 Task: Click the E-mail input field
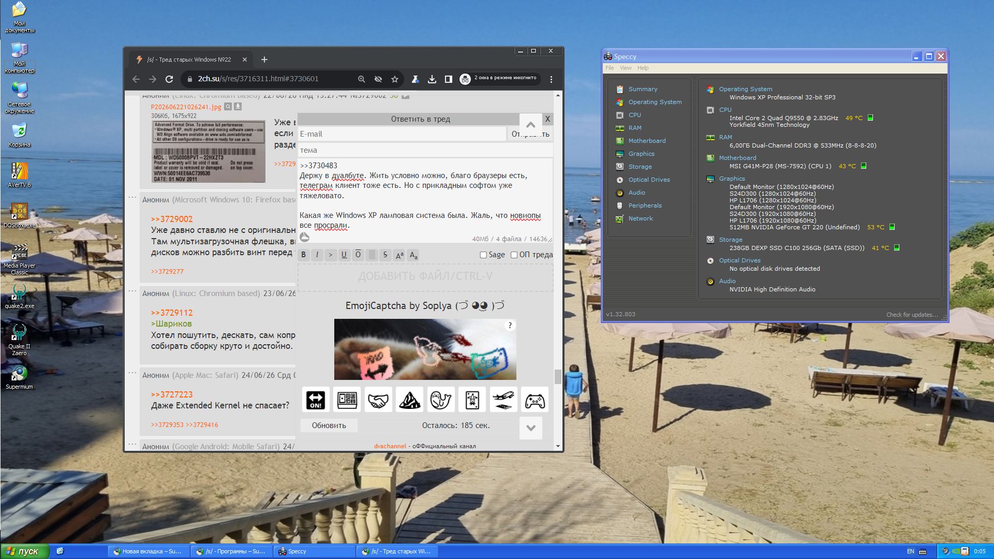[402, 134]
